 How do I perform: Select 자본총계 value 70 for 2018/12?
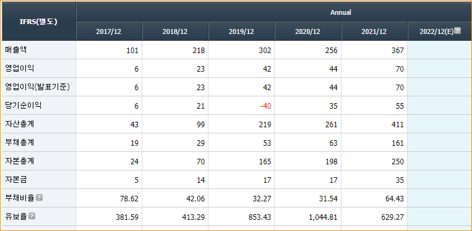click(201, 162)
